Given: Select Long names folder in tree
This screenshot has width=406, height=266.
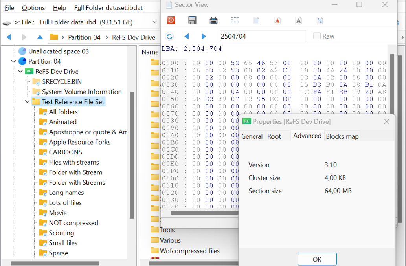Looking at the screenshot, I should 66,193.
